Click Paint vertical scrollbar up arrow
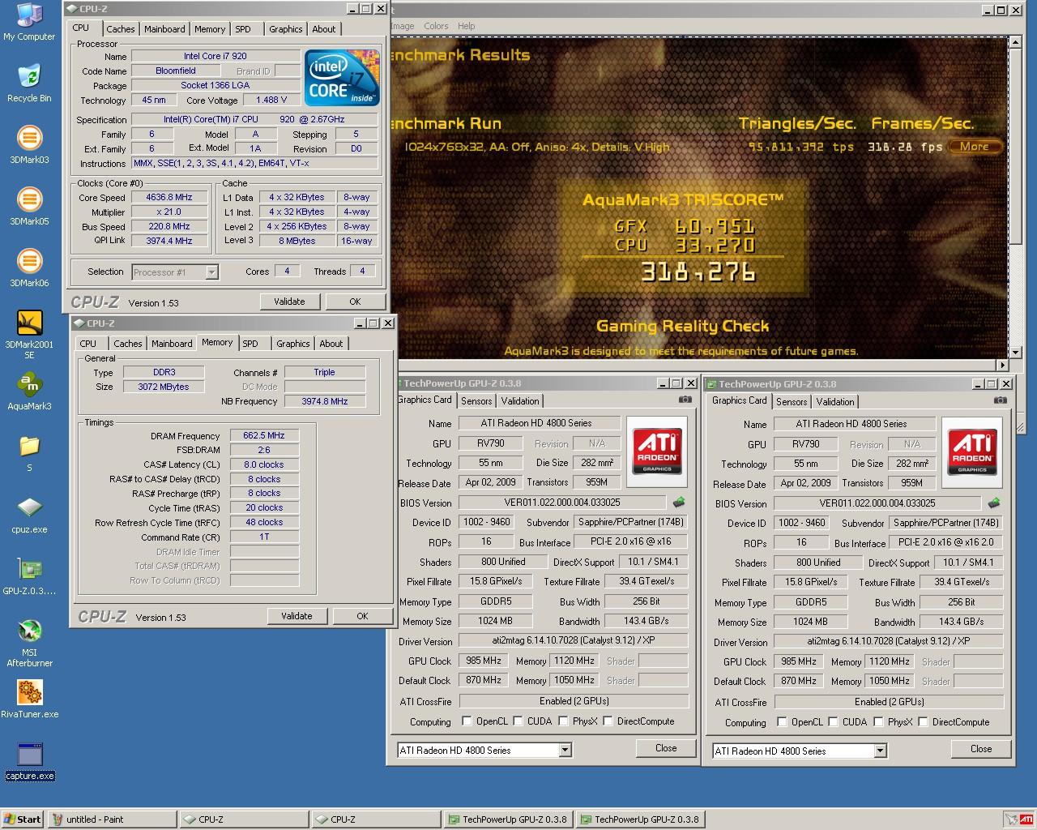Screen dimensions: 1037x830 coord(1015,41)
